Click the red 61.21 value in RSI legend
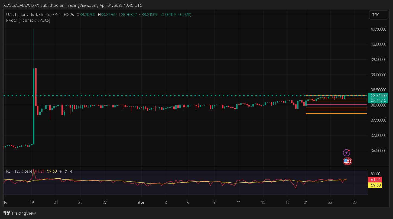Screen dimensions: 393x219 [40, 171]
